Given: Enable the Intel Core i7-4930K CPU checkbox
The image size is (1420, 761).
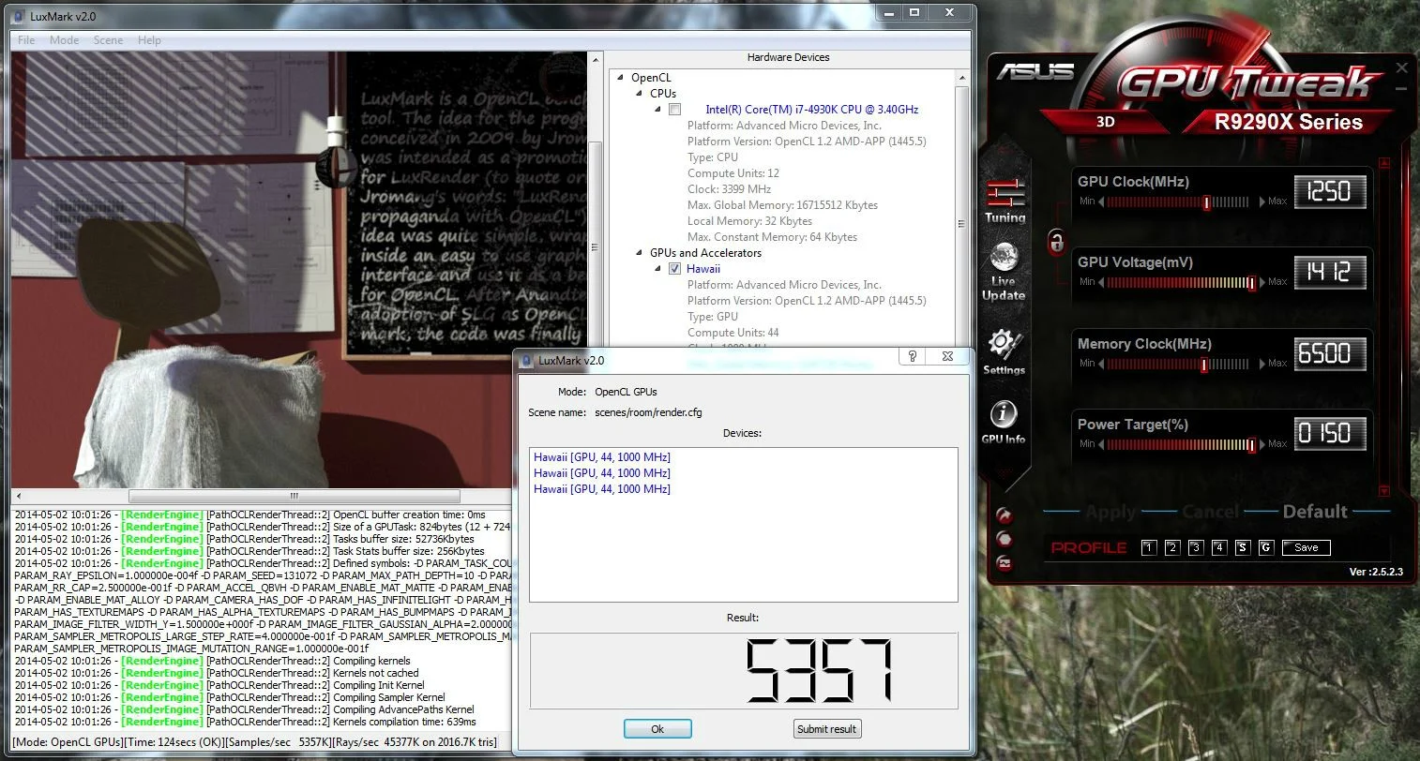Looking at the screenshot, I should (674, 110).
